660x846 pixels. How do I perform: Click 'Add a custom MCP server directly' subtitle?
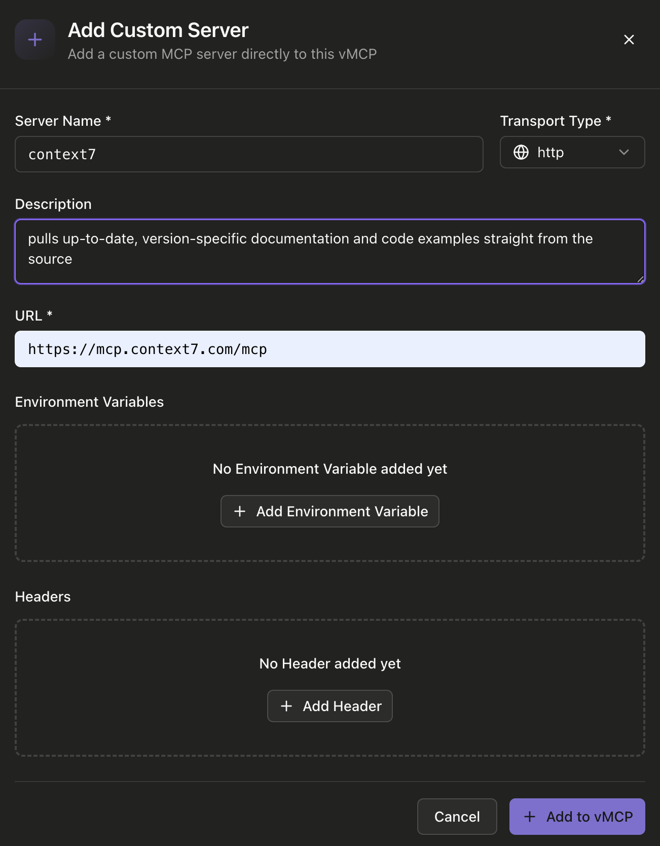(x=222, y=54)
